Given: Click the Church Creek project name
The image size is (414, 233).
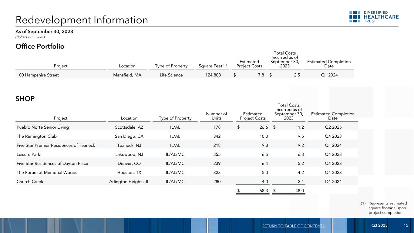Looking at the screenshot, I should click(30, 182).
